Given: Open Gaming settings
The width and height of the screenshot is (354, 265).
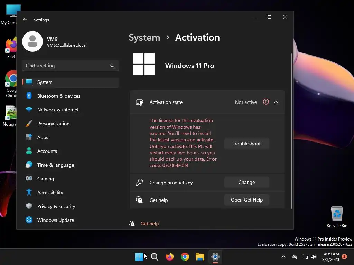Looking at the screenshot, I should click(71, 179).
